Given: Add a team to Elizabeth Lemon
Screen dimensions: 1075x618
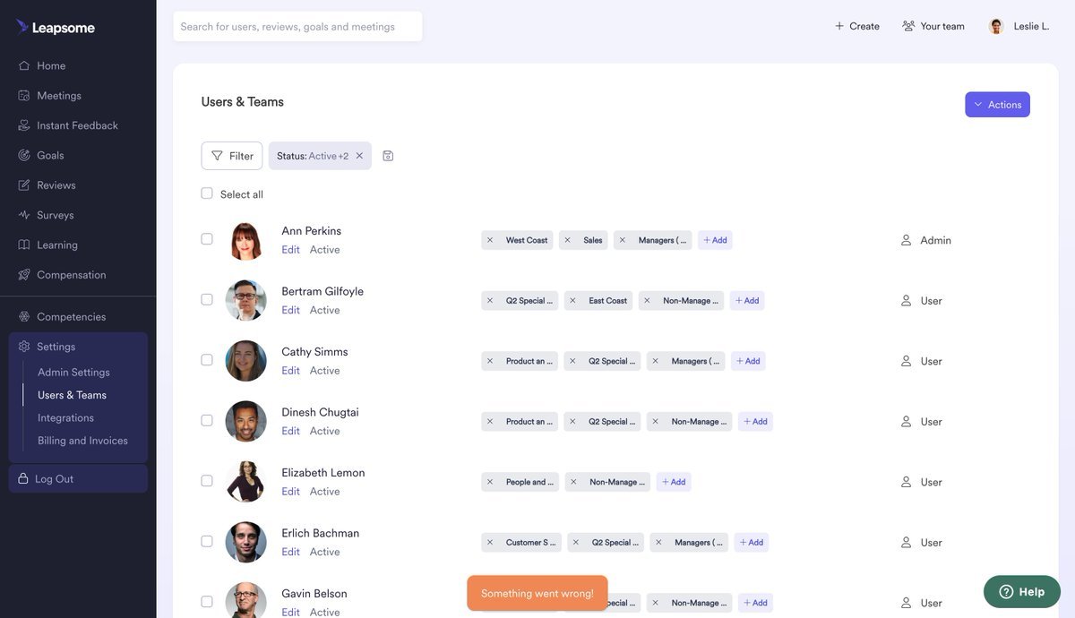Looking at the screenshot, I should point(674,482).
